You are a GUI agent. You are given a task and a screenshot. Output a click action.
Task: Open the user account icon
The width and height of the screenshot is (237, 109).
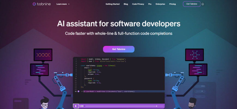point(203,4)
